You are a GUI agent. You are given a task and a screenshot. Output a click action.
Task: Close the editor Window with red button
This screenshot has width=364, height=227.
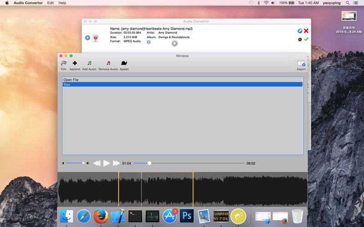coord(61,56)
